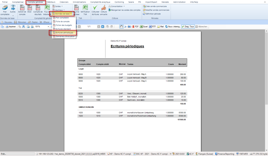Choose Fichier des budgets menu entry

64,25
